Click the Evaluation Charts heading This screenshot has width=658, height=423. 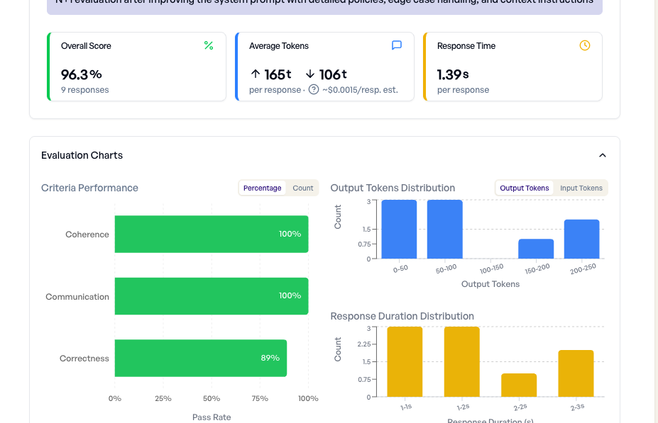(x=82, y=155)
